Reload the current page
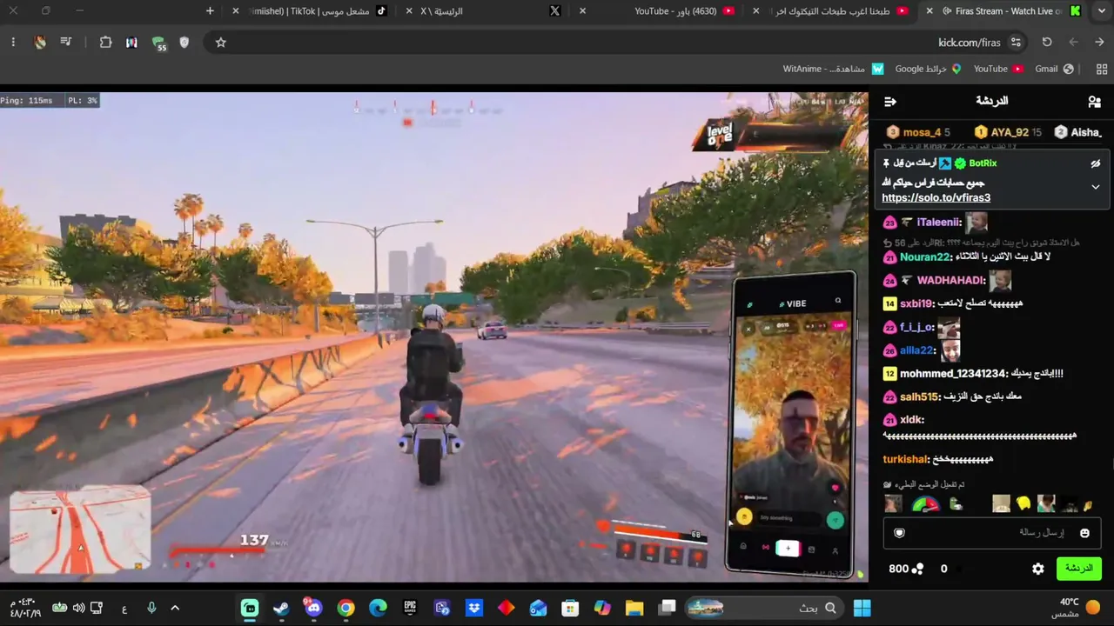Viewport: 1114px width, 626px height. point(1047,43)
